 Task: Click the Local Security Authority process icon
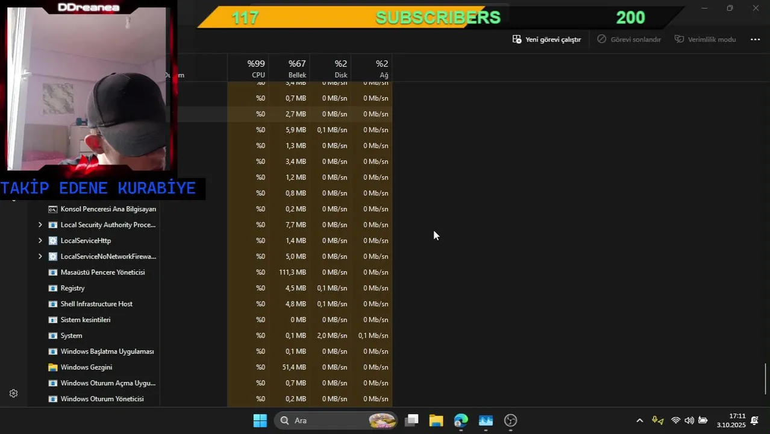click(53, 225)
